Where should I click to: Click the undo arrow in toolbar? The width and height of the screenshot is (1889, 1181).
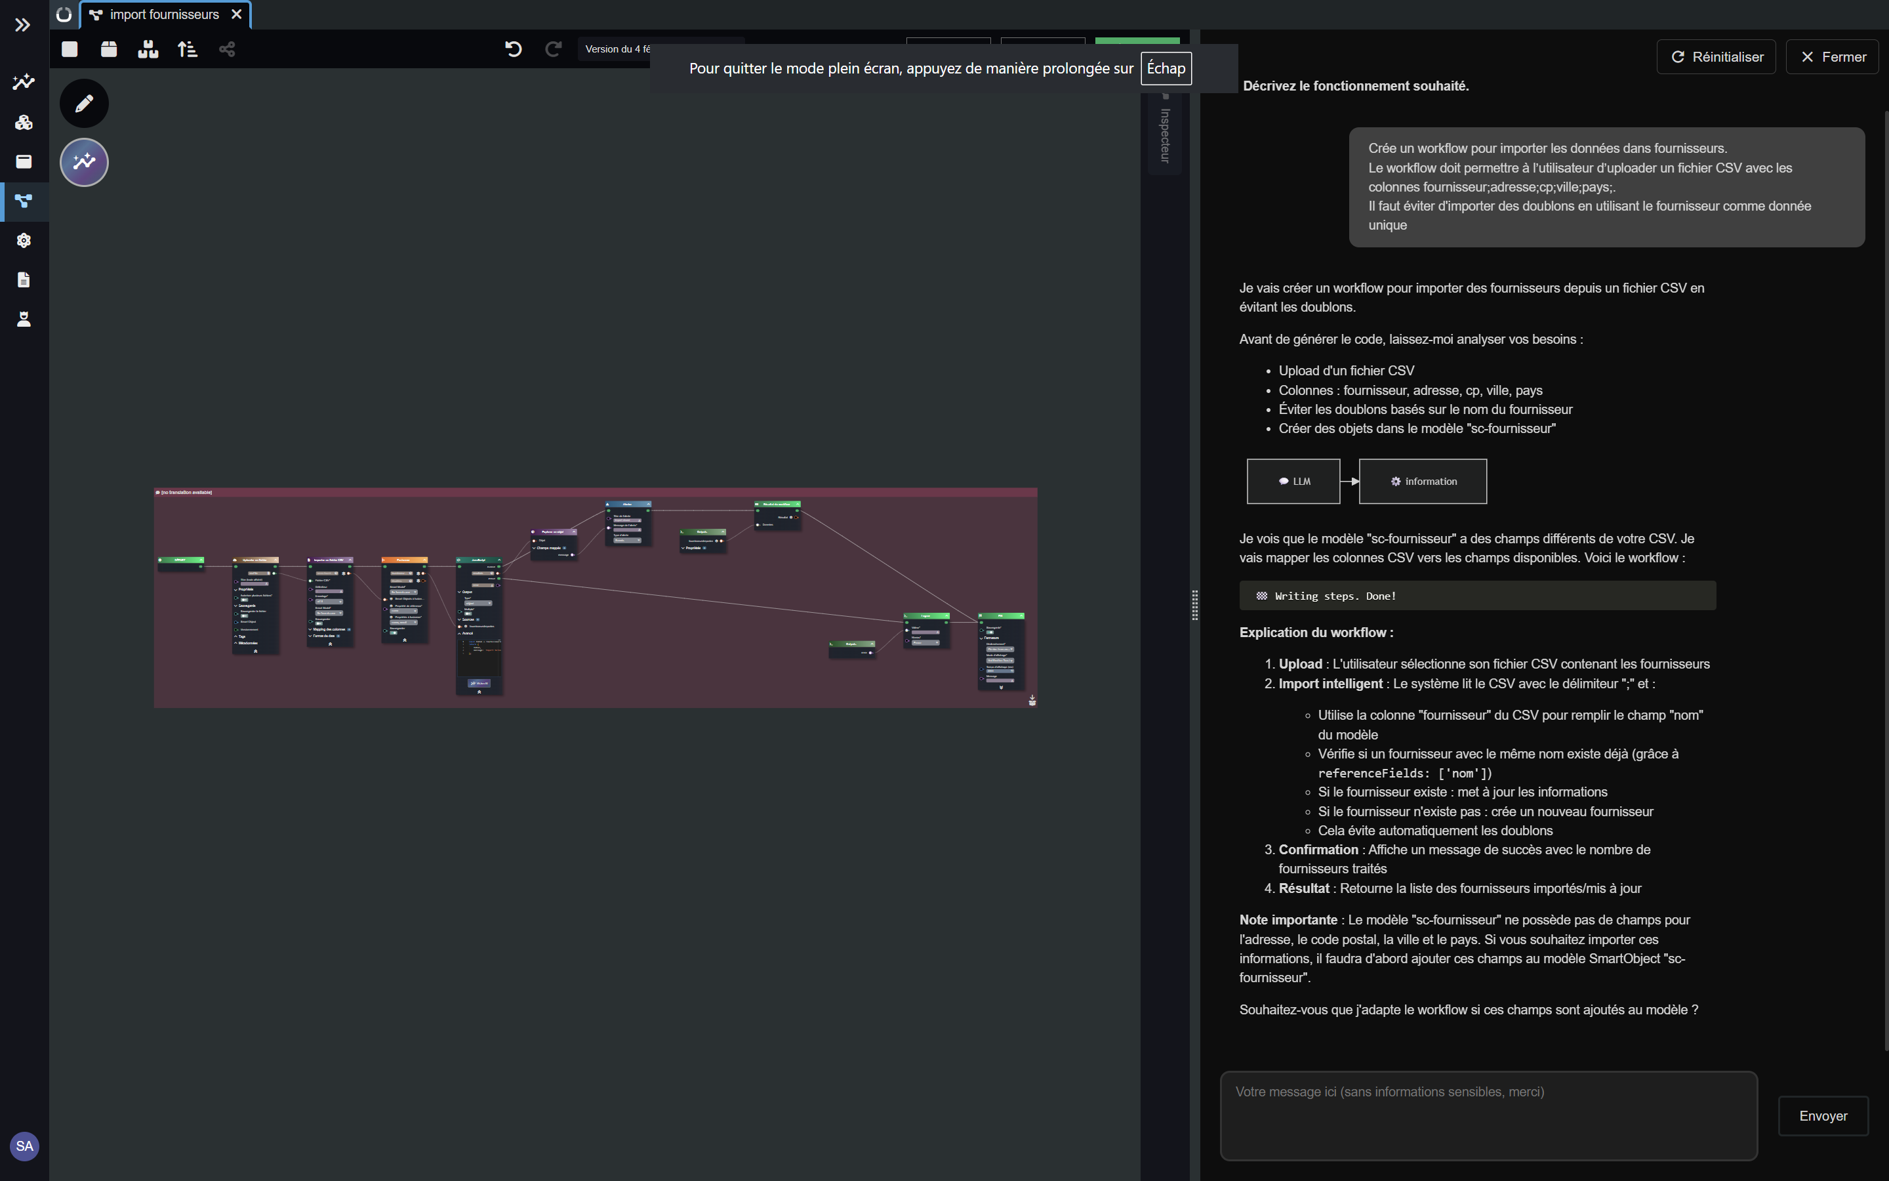[x=513, y=49]
